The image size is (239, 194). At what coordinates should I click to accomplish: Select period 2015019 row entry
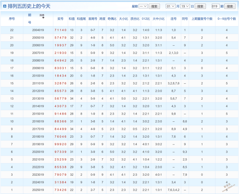[38, 114]
